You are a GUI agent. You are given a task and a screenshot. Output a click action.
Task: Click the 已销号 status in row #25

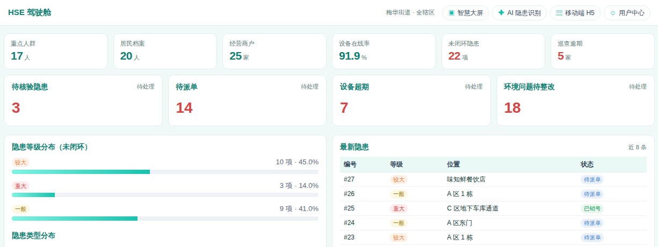(x=592, y=208)
